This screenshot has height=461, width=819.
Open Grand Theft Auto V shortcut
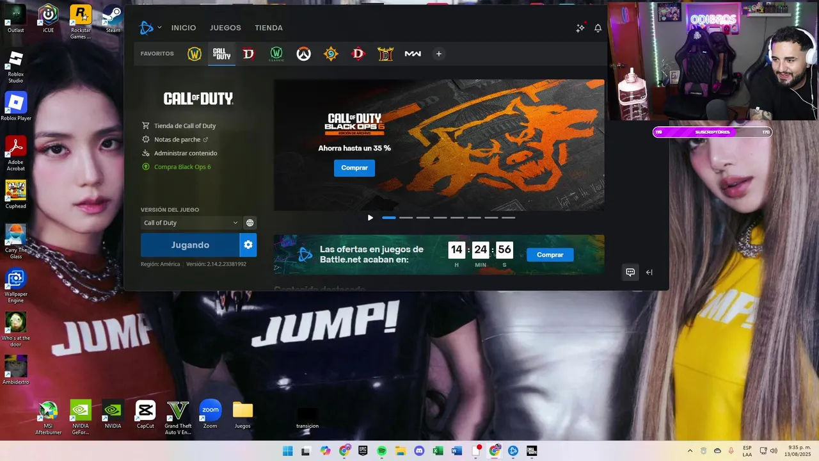click(178, 417)
